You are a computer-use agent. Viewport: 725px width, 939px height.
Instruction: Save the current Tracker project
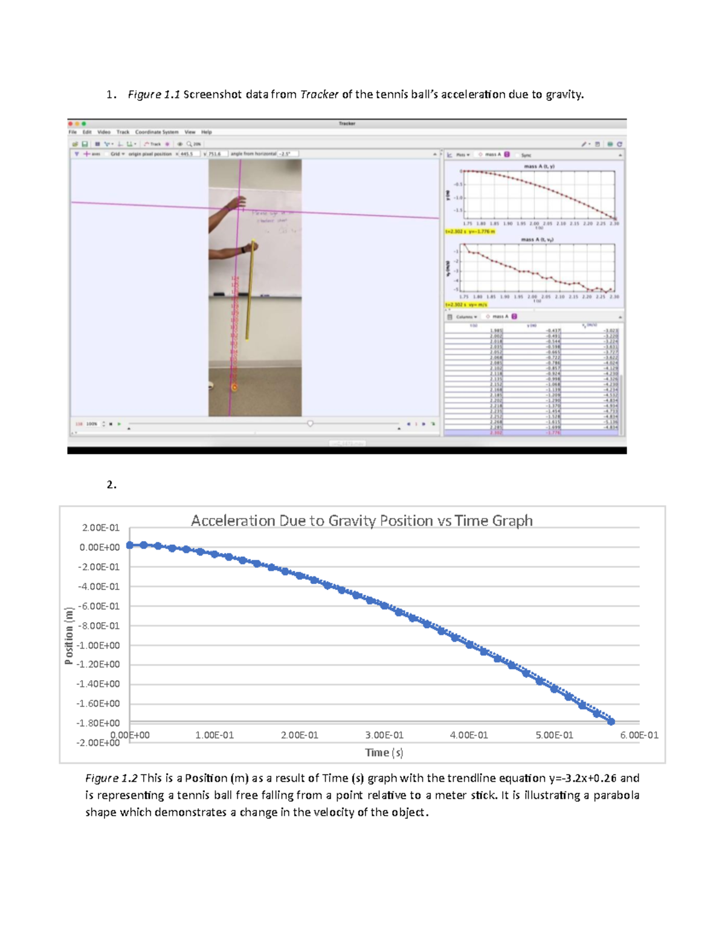click(85, 143)
